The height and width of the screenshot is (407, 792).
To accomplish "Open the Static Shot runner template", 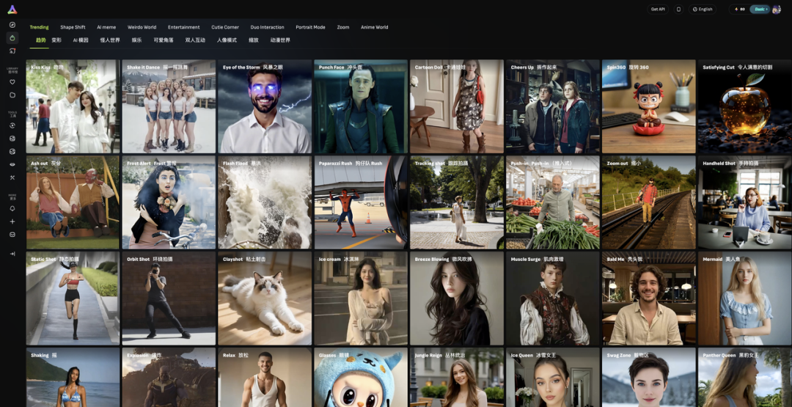I will tap(73, 298).
